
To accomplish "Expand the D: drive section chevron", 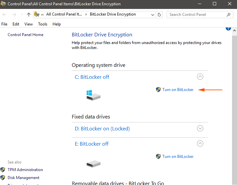I will click(x=200, y=128).
